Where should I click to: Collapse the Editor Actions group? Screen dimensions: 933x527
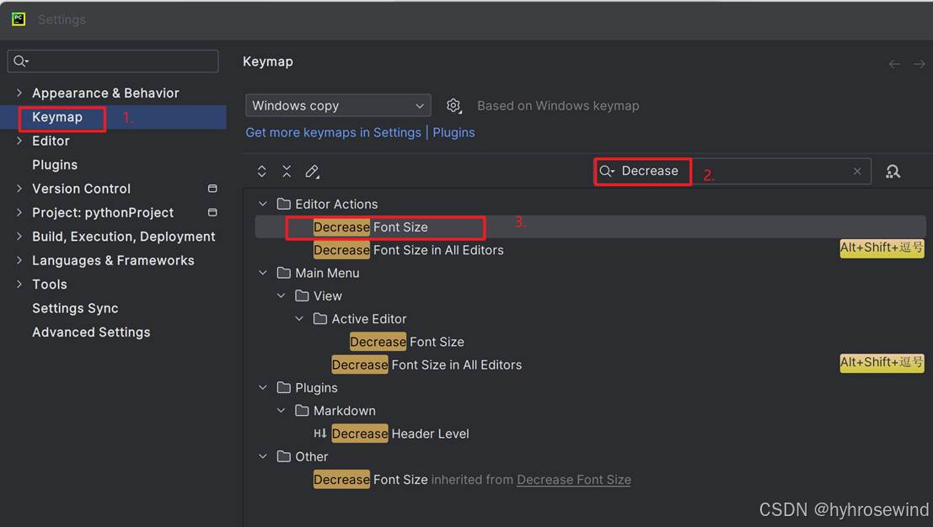263,204
